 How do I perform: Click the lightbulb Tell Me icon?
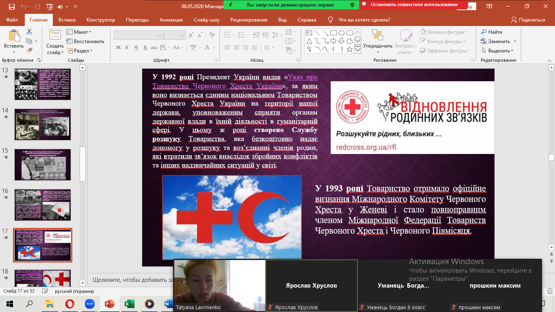click(331, 20)
